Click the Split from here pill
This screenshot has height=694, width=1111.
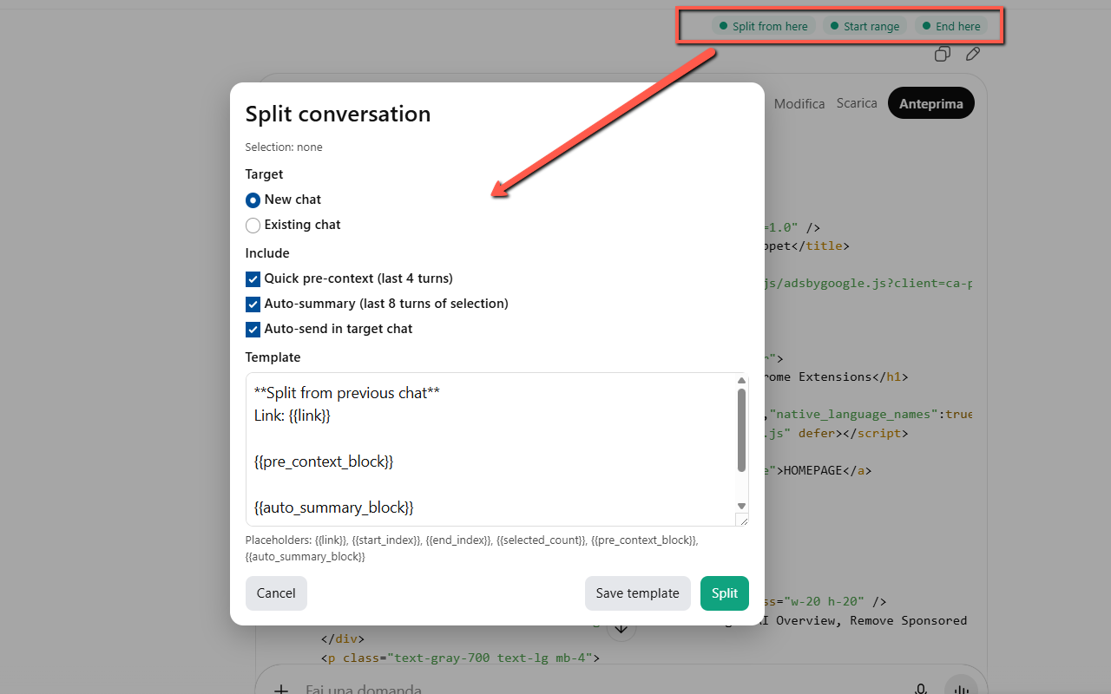pos(763,25)
